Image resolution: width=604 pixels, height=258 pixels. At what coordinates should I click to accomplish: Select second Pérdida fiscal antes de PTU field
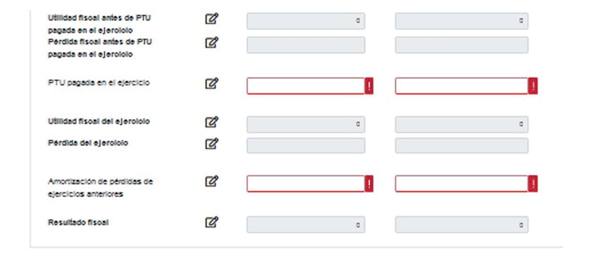(461, 45)
